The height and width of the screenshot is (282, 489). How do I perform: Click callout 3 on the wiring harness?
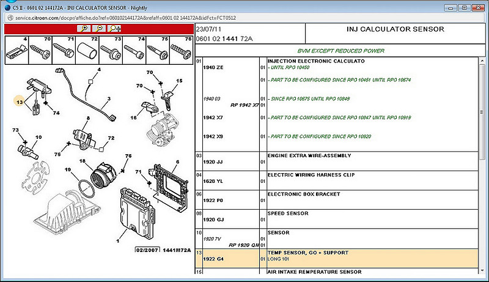pyautogui.click(x=109, y=98)
